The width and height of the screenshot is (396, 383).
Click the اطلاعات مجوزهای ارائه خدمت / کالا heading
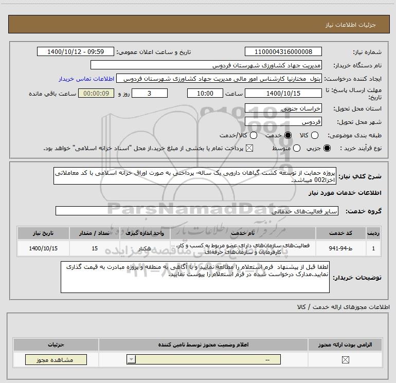coord(343,307)
